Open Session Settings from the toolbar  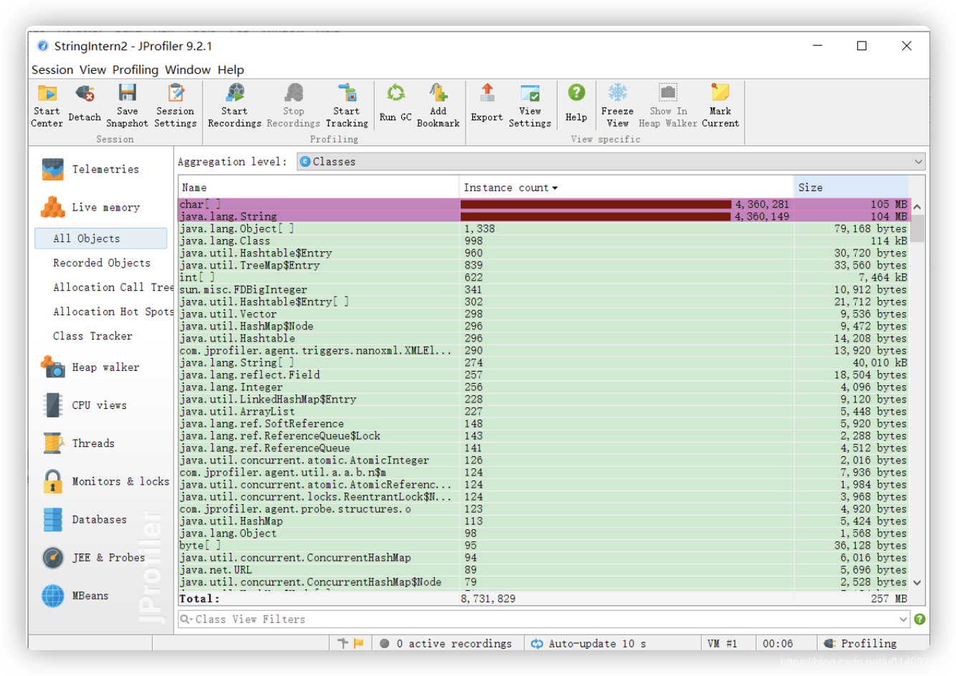click(x=176, y=105)
